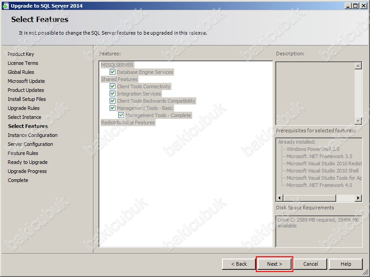Click prerequisites list scroll right arrow
The width and height of the screenshot is (370, 277).
[358, 198]
